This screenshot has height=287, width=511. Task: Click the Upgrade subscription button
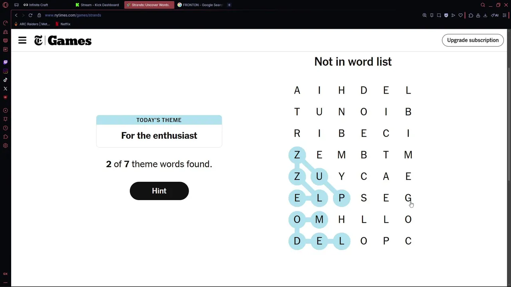(x=473, y=40)
